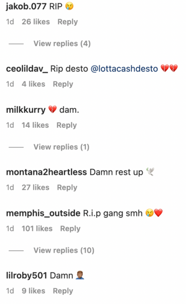Image resolution: width=186 pixels, height=304 pixels.
Task: View the 27 likes on montana2heartless comment
Action: (x=35, y=187)
